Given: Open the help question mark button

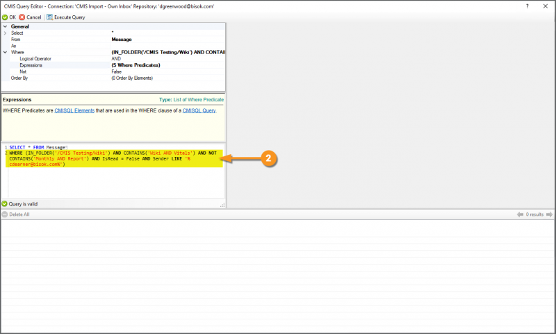Looking at the screenshot, I should point(528,6).
